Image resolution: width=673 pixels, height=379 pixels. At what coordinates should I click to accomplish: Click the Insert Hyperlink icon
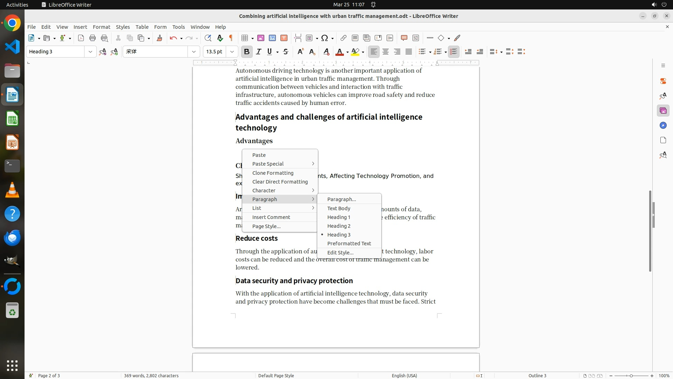click(344, 38)
